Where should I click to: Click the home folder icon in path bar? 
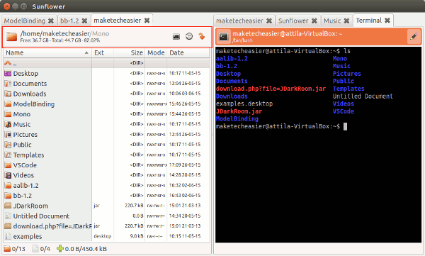click(11, 37)
